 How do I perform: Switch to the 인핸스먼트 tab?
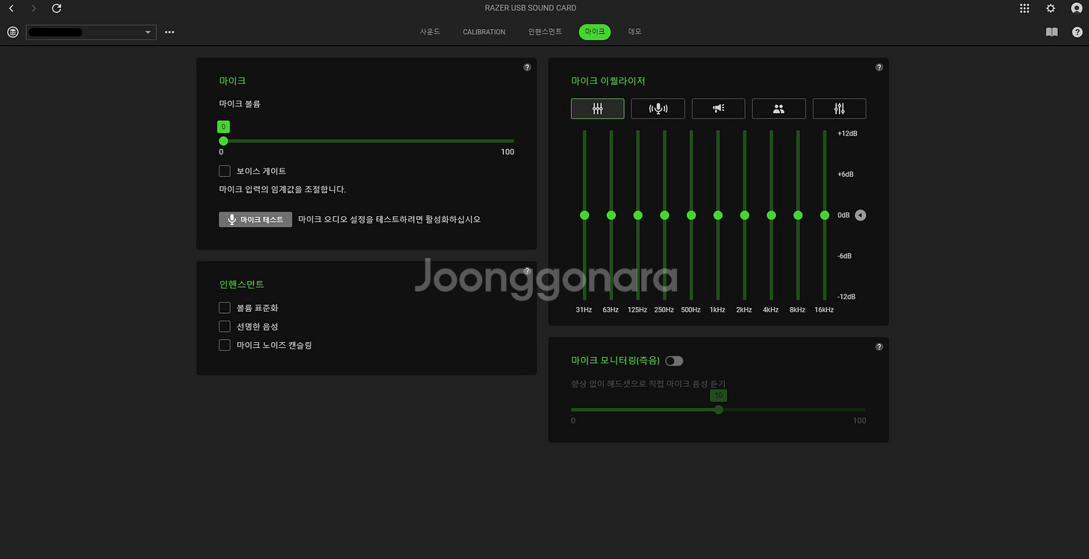(x=545, y=32)
